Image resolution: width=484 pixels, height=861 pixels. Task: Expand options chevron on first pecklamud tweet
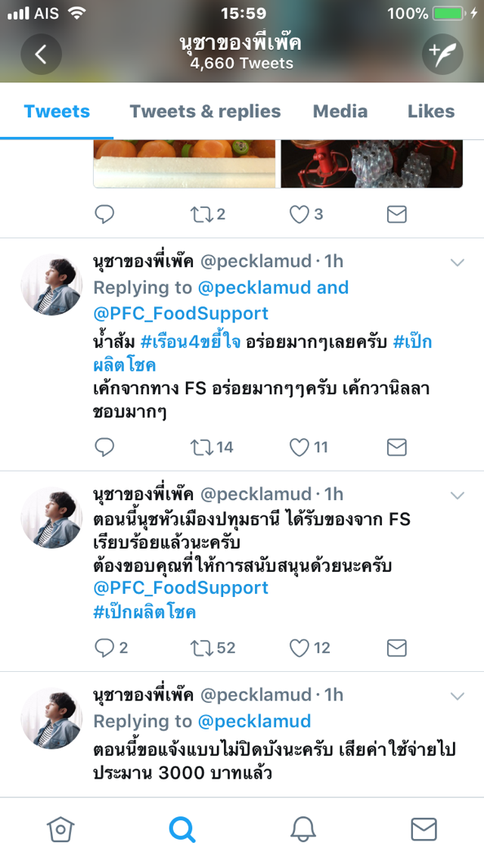pos(457,263)
